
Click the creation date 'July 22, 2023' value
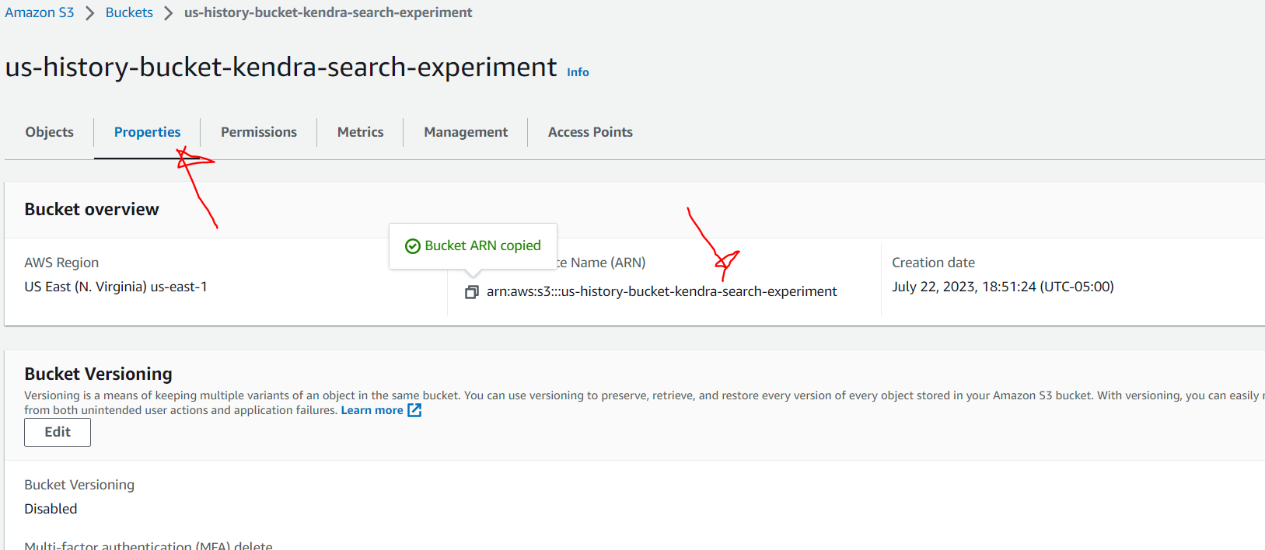pos(1003,287)
